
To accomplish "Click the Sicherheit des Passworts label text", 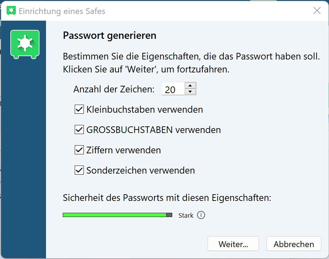I will 167,198.
